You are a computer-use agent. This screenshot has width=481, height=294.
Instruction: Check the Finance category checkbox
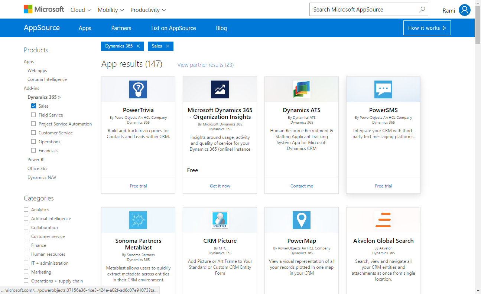26,245
